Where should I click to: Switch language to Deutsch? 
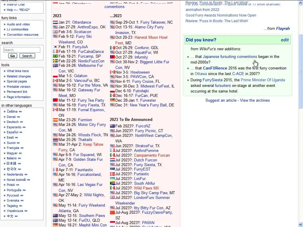13,122
